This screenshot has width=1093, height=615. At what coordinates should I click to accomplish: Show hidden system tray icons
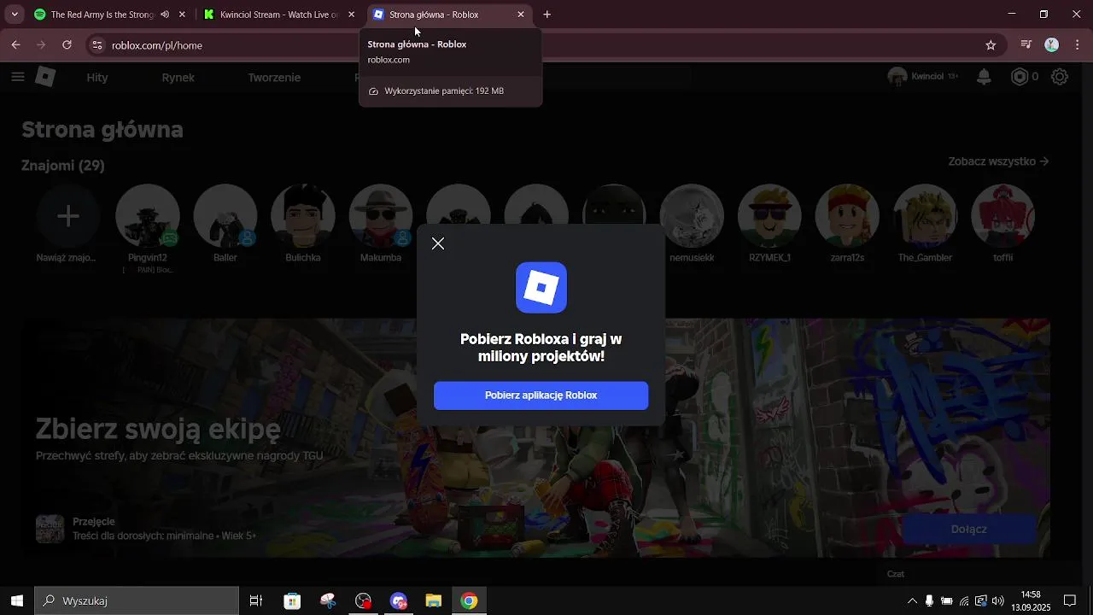pyautogui.click(x=911, y=600)
